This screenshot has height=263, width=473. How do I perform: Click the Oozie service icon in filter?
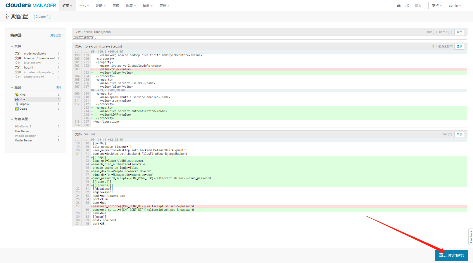17,109
